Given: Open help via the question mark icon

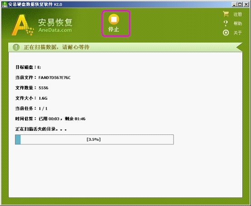Looking at the screenshot, I should (226, 24).
